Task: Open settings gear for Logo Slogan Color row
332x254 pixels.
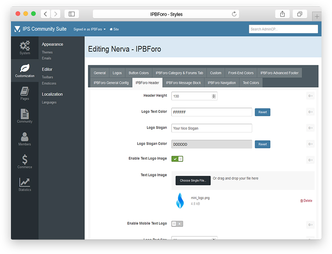Action: [x=310, y=144]
